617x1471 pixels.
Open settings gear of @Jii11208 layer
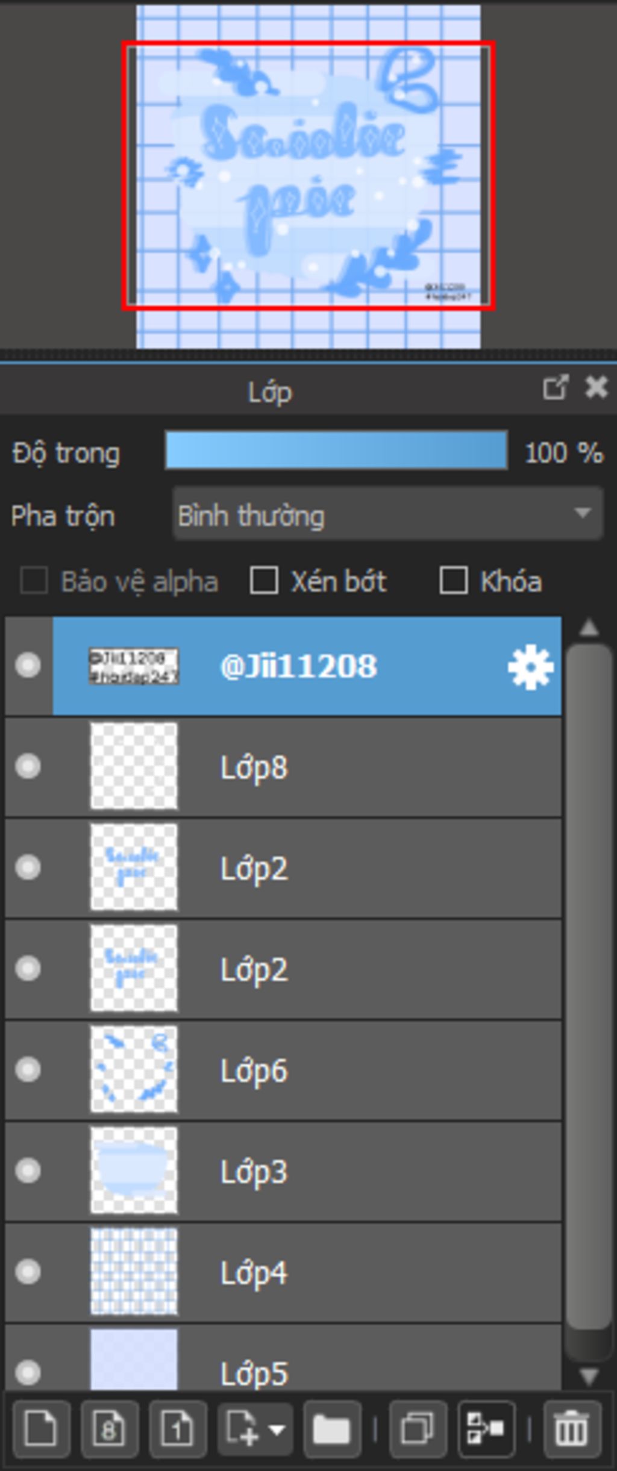click(x=530, y=667)
